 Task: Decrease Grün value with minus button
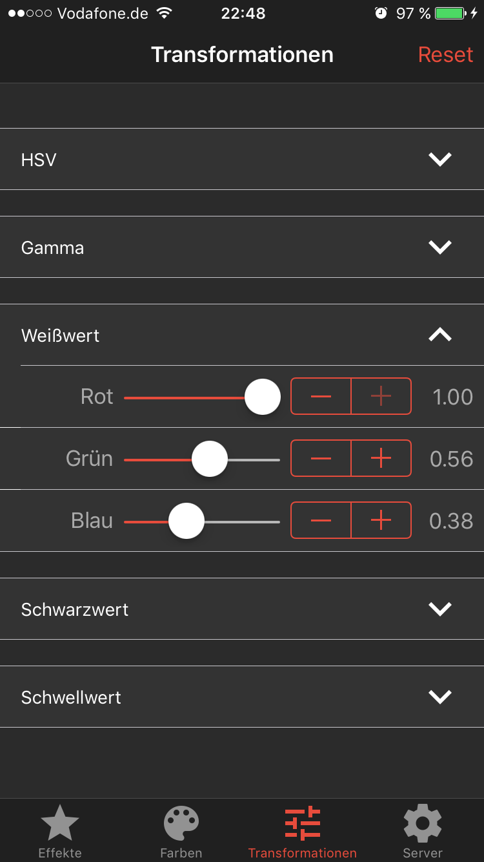tap(321, 458)
